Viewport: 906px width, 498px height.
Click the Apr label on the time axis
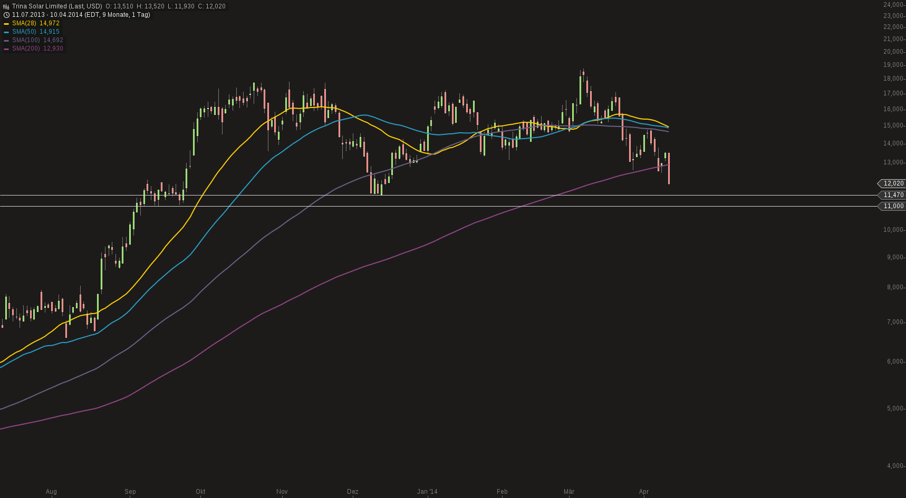[644, 491]
